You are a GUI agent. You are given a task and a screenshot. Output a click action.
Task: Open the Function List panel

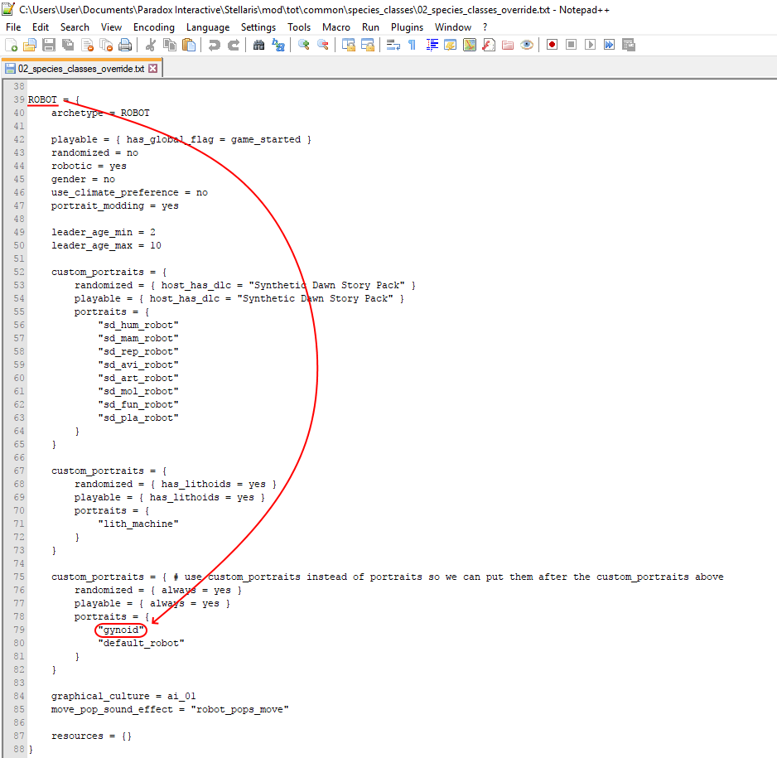[489, 45]
